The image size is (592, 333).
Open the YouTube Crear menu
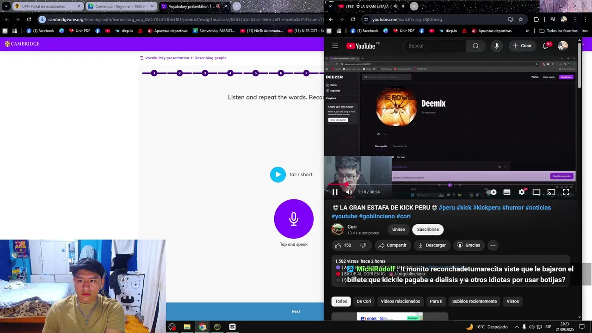coord(522,46)
